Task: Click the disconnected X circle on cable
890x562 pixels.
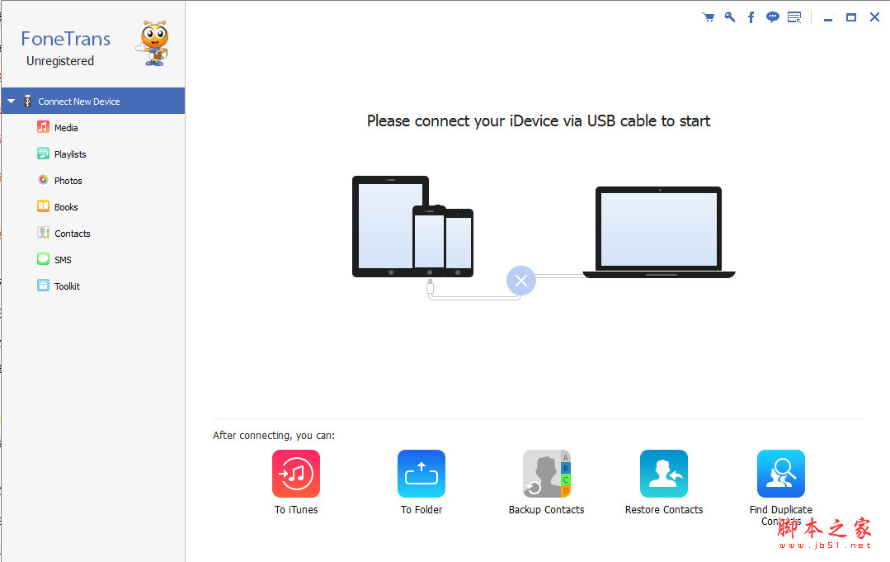Action: [521, 281]
